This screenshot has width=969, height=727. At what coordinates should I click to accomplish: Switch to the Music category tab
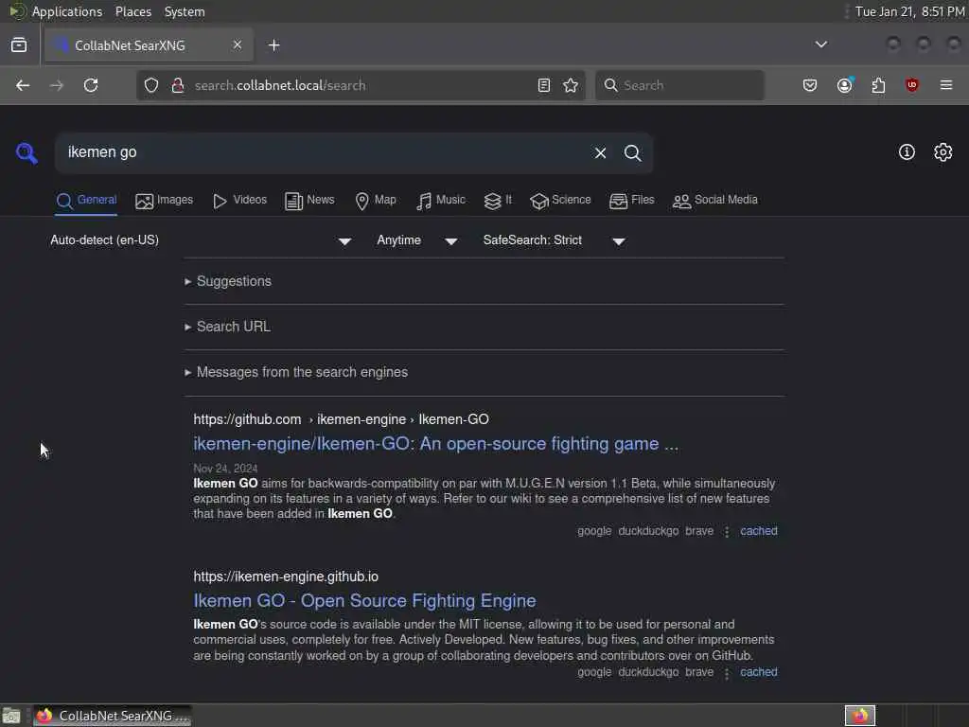pos(441,201)
